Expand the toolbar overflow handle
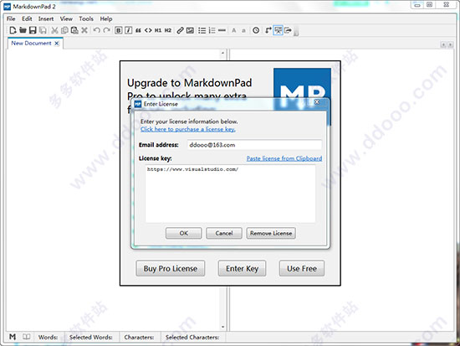This screenshot has width=460, height=346. (296, 31)
